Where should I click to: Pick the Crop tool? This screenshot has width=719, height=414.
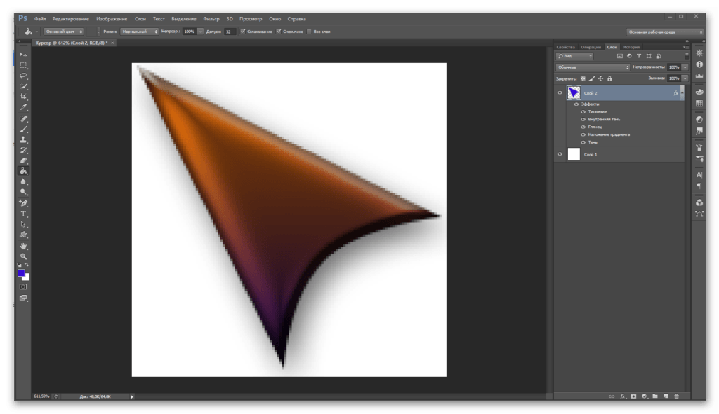[x=23, y=97]
